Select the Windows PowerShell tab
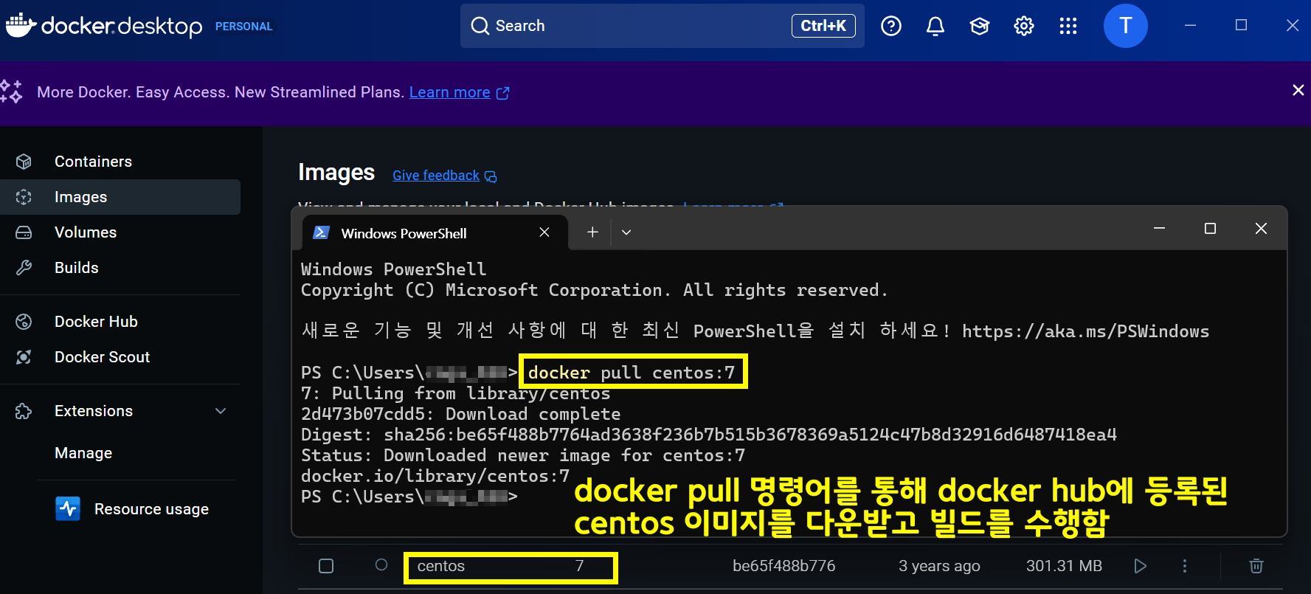Screen dimensions: 1311x594 pos(435,232)
